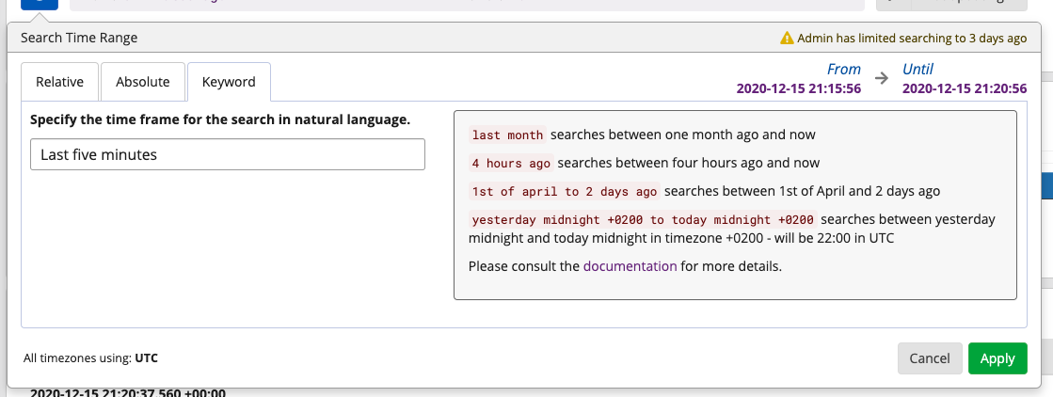Click the yellow warning triangle icon
The width and height of the screenshot is (1053, 397).
787,39
